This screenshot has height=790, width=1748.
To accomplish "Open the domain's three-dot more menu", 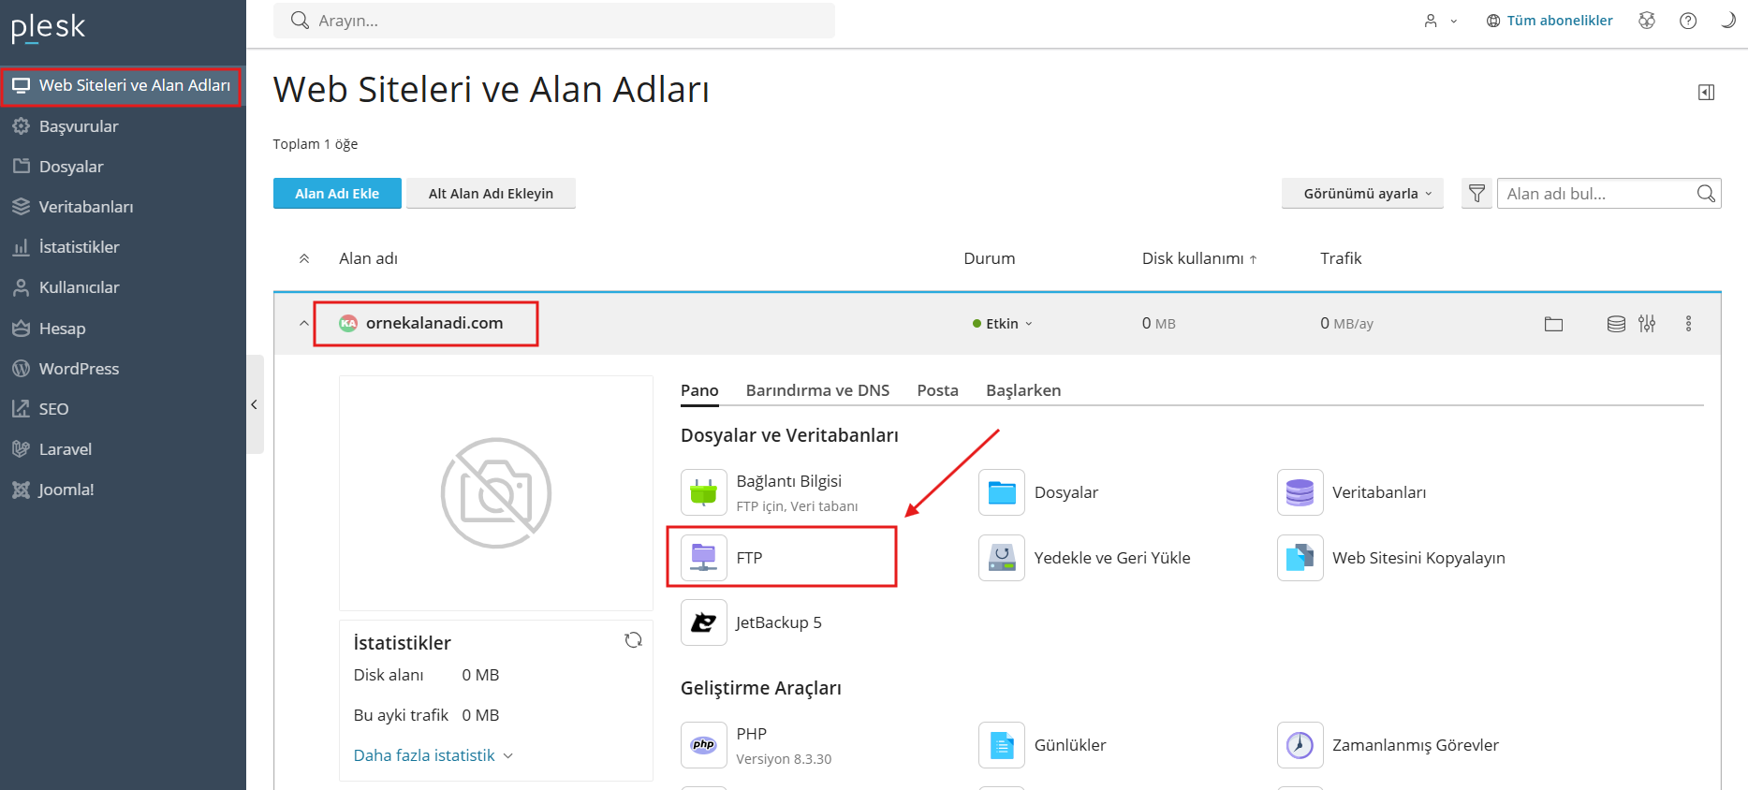I will [1688, 324].
